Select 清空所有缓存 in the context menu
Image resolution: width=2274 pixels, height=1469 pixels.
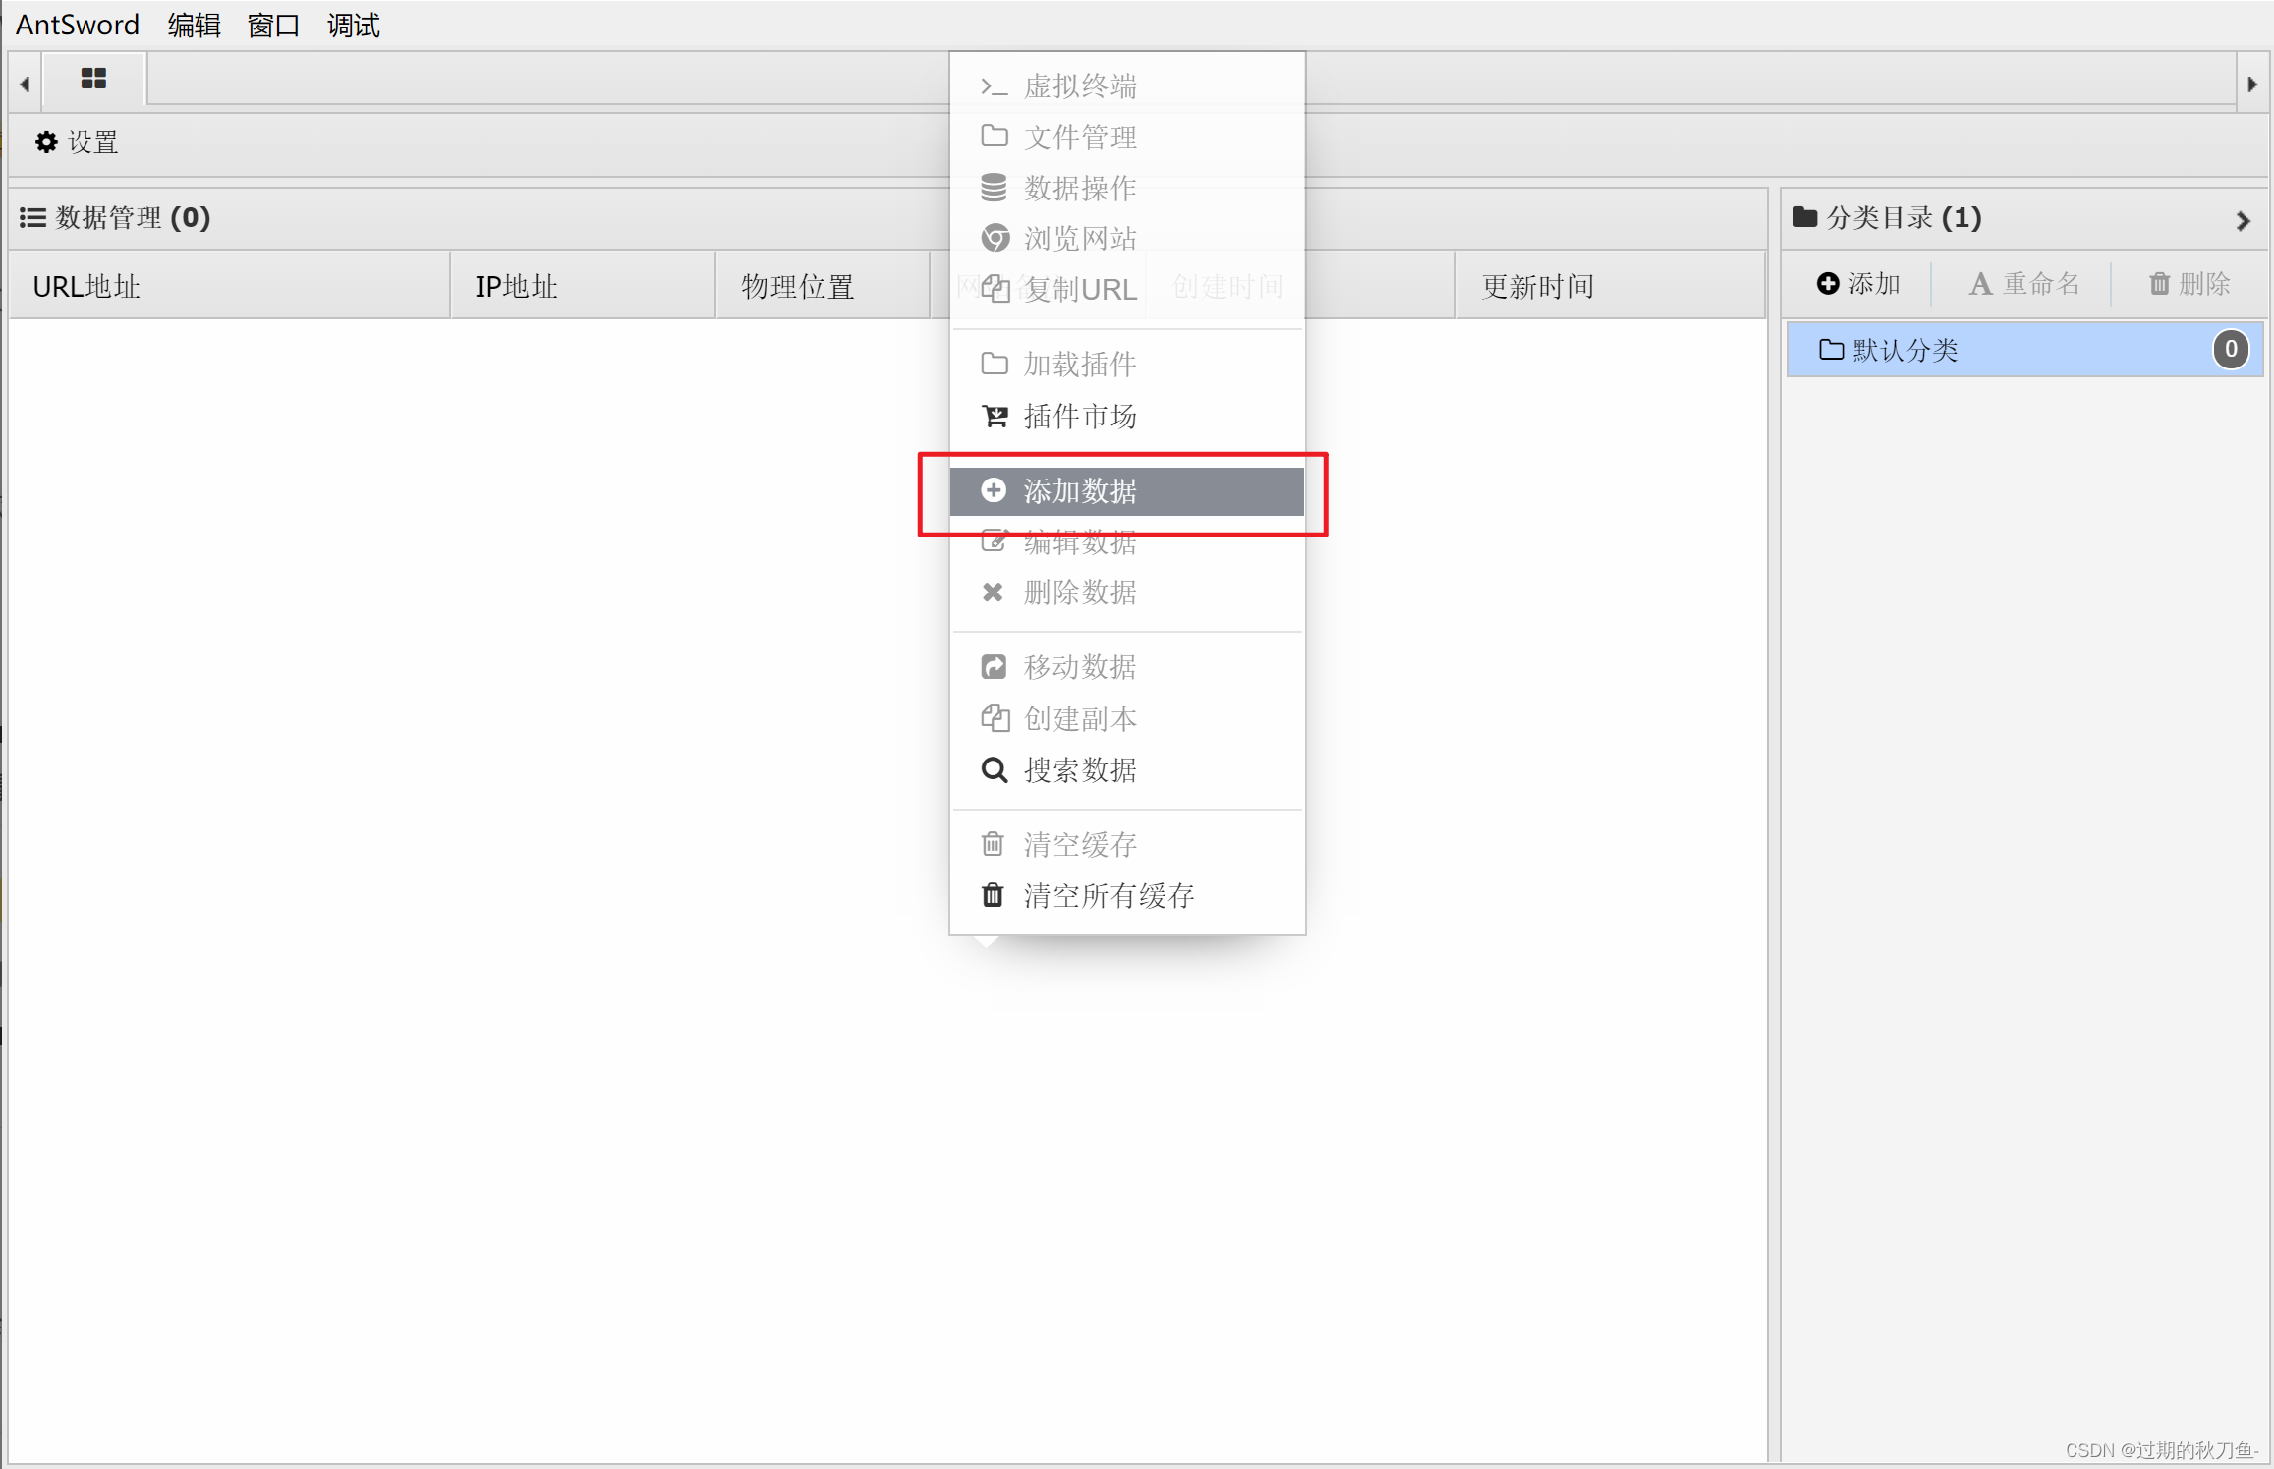(x=1127, y=895)
